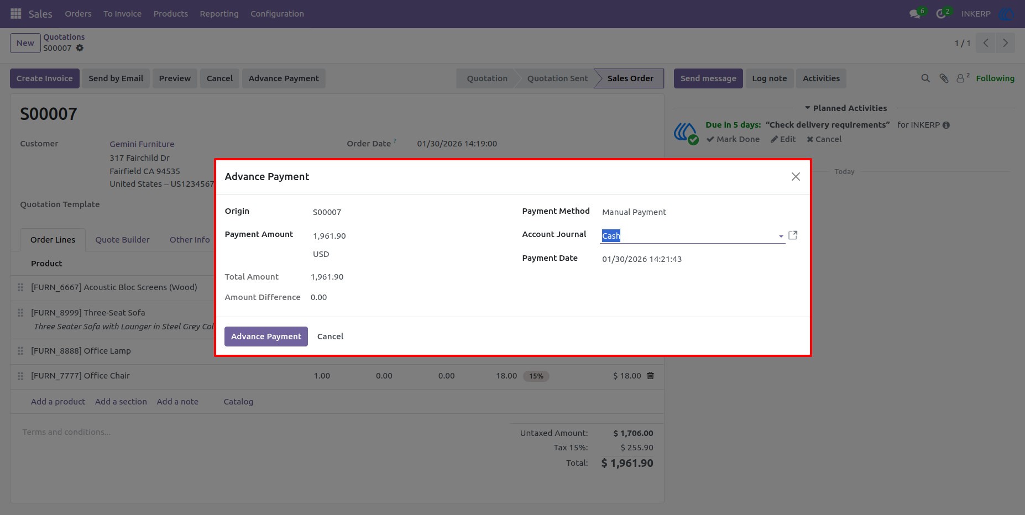Close the Advance Payment dialog
Screen dimensions: 1025x515
point(796,177)
